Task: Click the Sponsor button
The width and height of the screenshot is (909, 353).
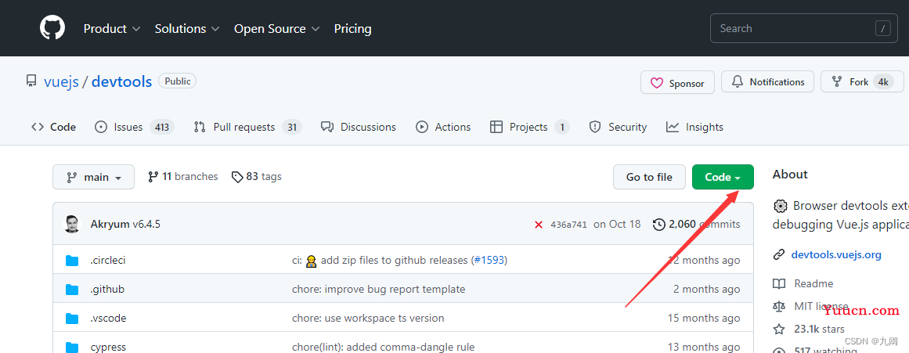Action: (677, 83)
